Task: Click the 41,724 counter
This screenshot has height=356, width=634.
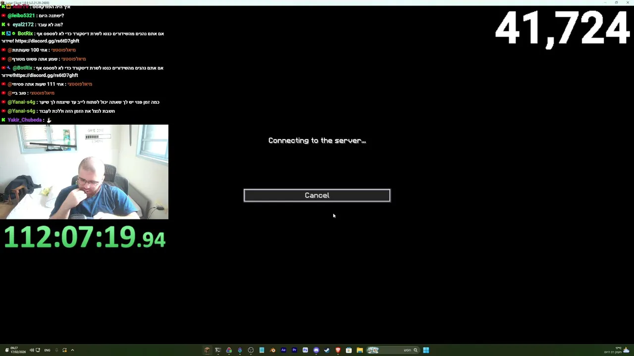Action: pyautogui.click(x=562, y=29)
